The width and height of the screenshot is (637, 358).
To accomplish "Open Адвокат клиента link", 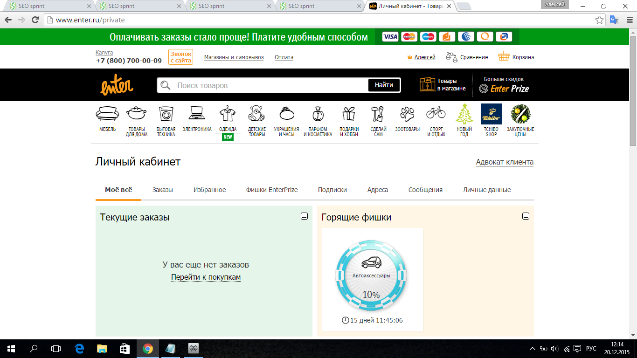I will (505, 162).
